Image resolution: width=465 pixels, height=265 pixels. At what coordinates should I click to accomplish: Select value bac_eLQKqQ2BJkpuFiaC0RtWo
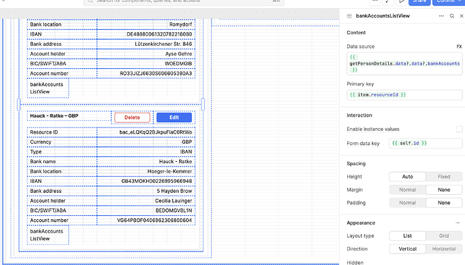[x=156, y=132]
